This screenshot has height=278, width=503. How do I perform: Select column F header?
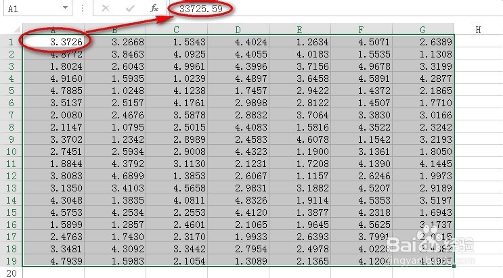pos(362,30)
